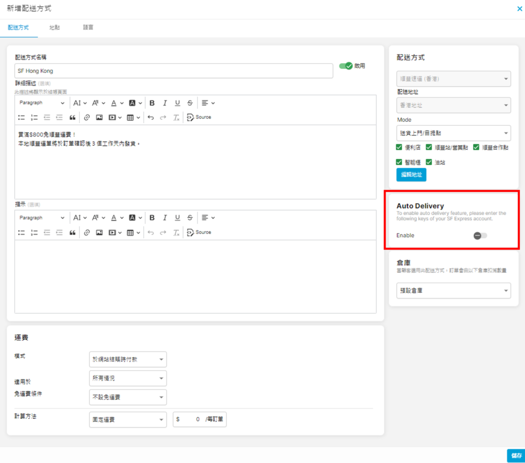The image size is (525, 463).
Task: Open the 預設倉庫 warehouse dropdown
Action: tap(453, 291)
